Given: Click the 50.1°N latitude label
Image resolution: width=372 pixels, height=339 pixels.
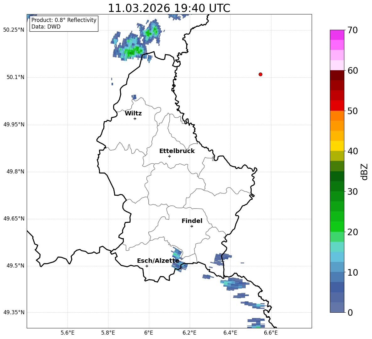Looking at the screenshot, I should [15, 77].
